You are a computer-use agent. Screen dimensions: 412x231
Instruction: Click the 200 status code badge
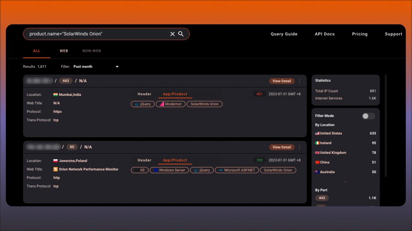(260, 160)
